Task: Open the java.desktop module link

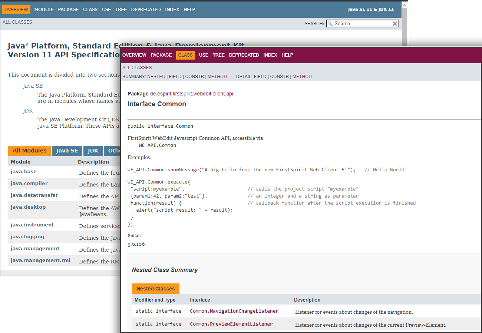Action: [28, 207]
